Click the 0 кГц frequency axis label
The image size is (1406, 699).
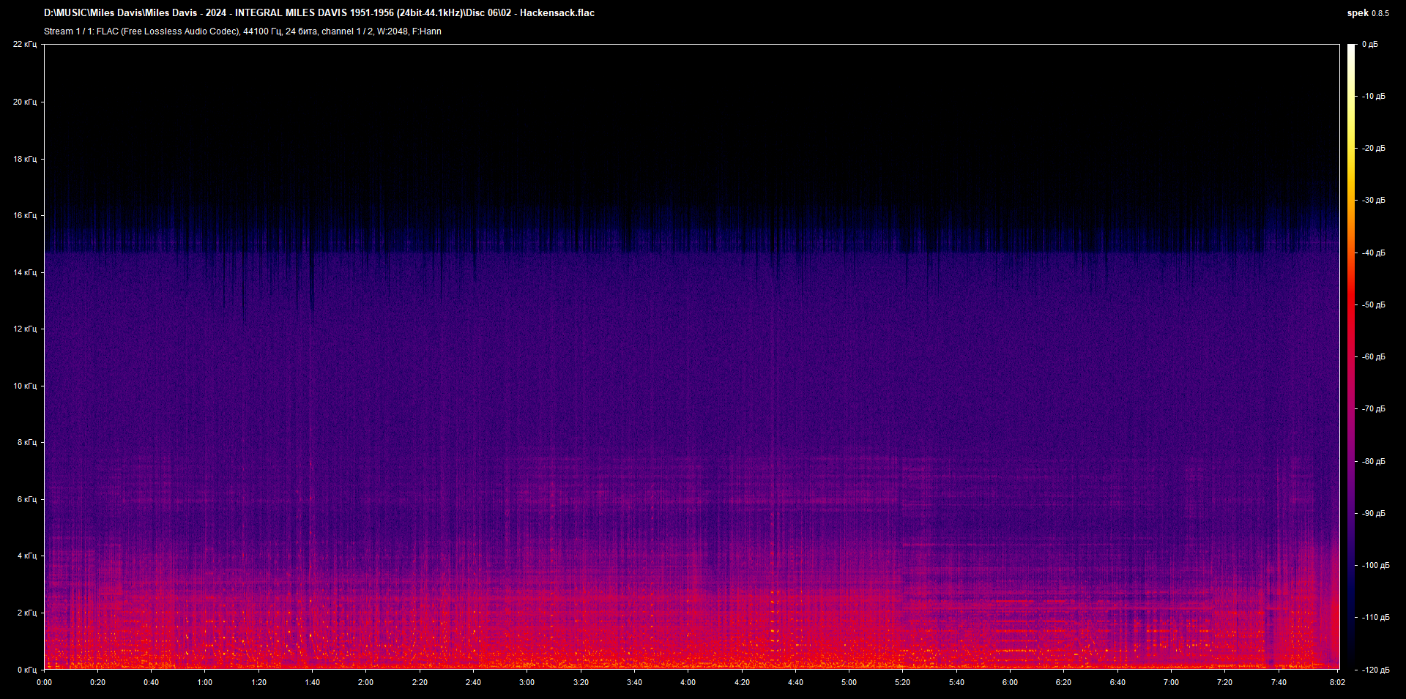pyautogui.click(x=26, y=670)
